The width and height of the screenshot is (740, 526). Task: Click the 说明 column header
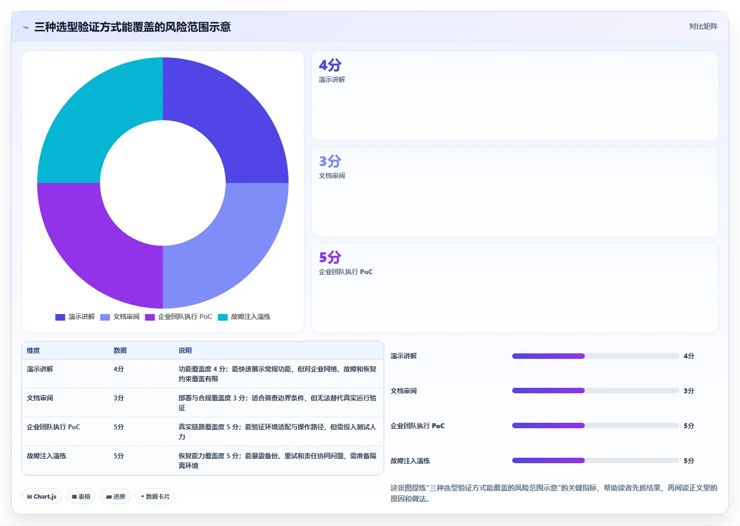pos(185,351)
